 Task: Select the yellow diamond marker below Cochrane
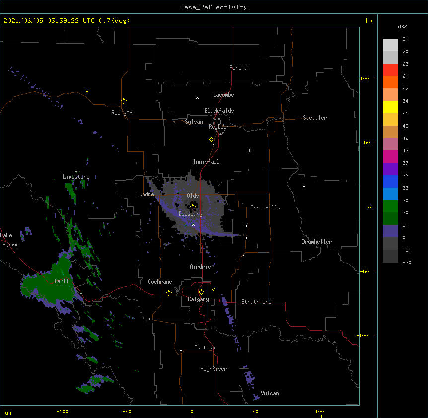(x=169, y=293)
